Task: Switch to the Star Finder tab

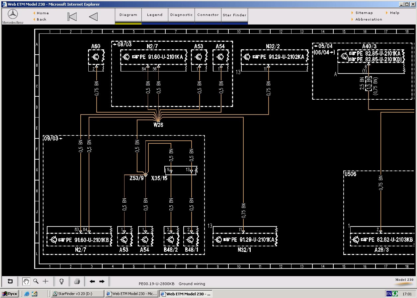Action: [x=234, y=15]
